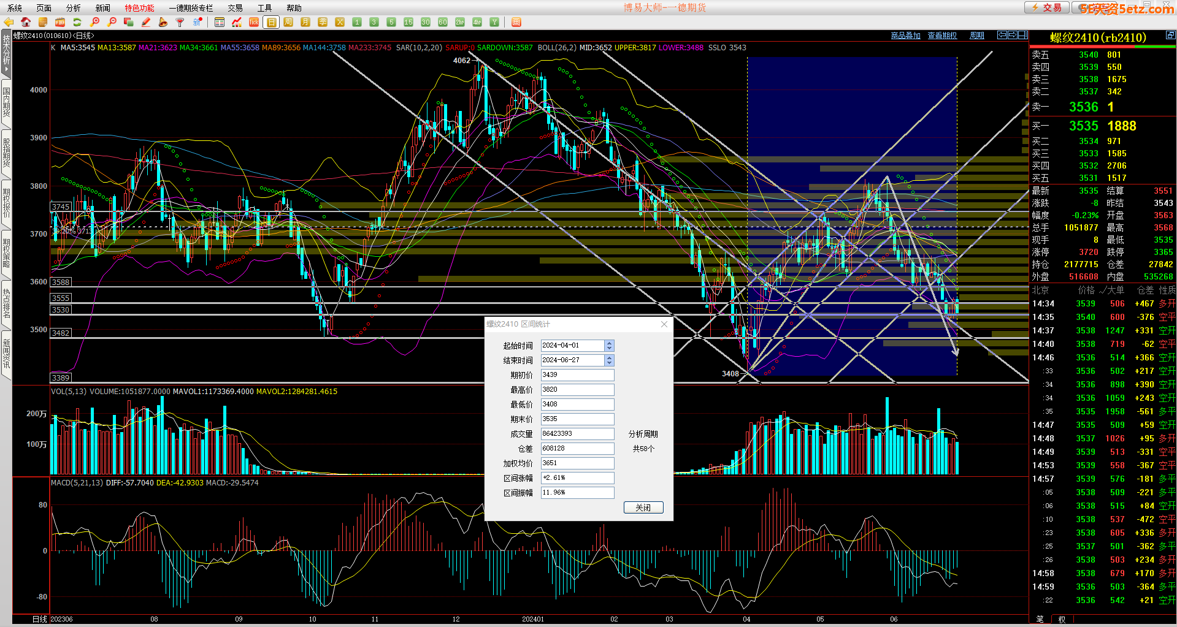
Task: Open the 工具 menu
Action: coord(265,8)
